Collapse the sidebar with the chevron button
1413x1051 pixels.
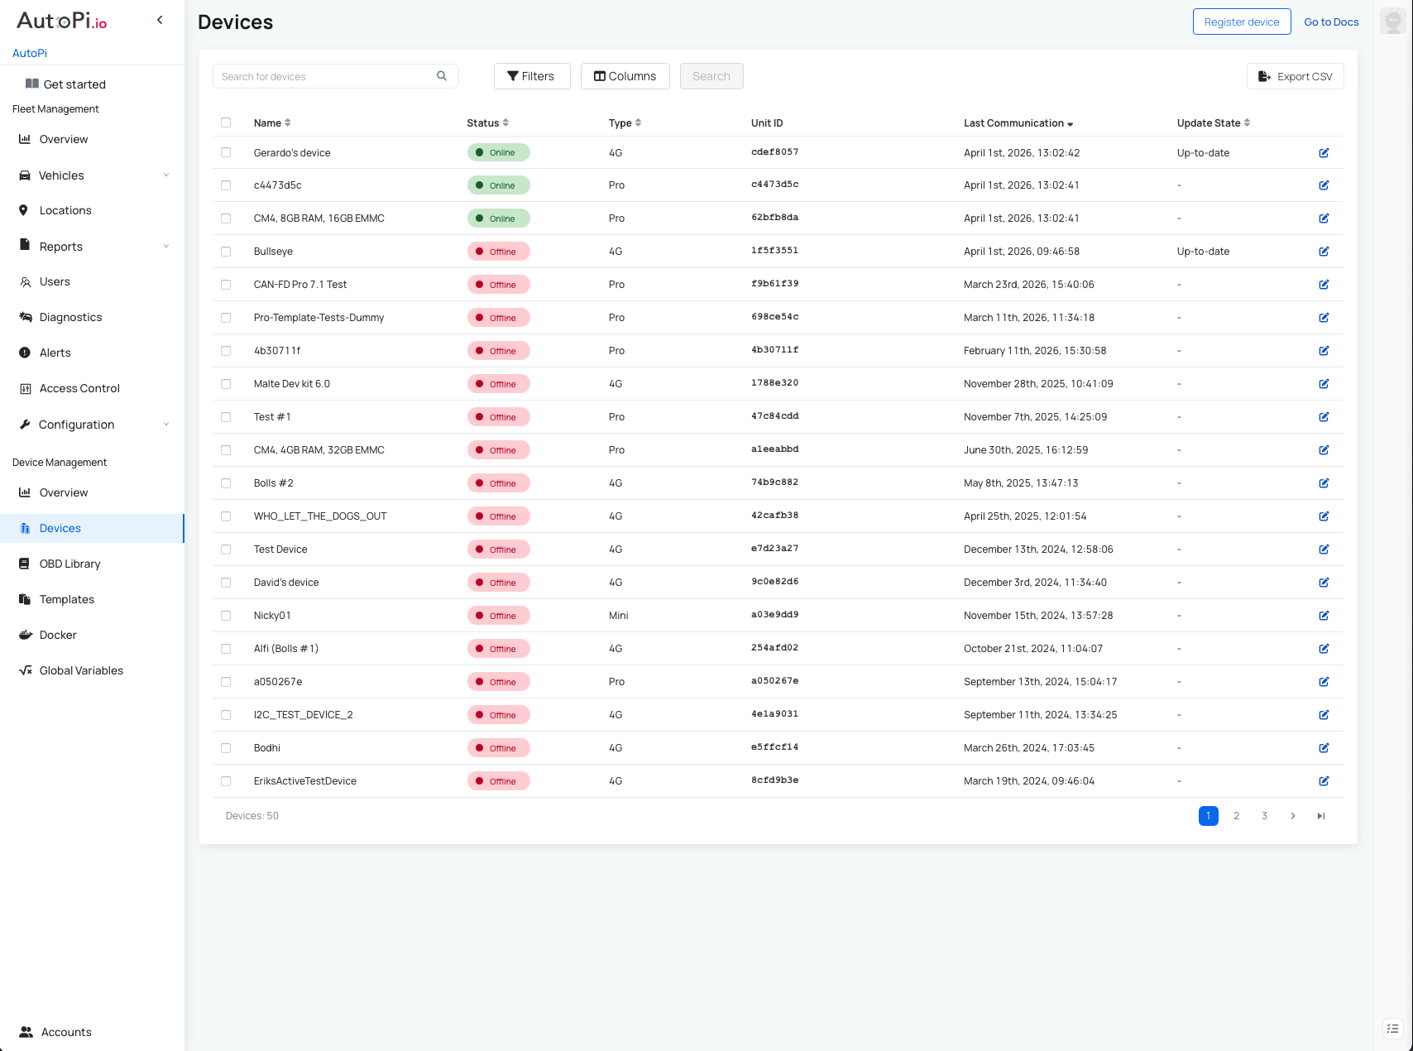tap(159, 19)
